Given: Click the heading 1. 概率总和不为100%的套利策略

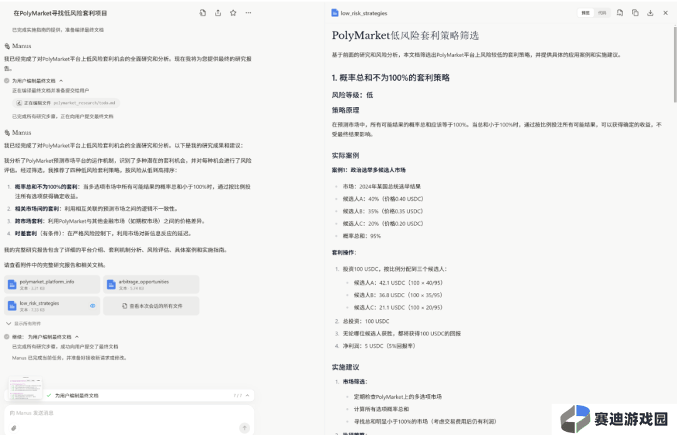Looking at the screenshot, I should click(391, 78).
